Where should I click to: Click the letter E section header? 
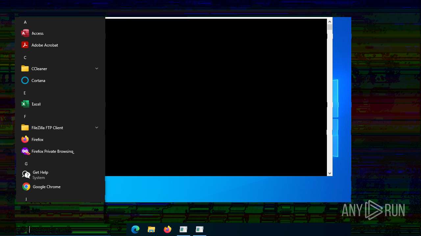point(25,93)
